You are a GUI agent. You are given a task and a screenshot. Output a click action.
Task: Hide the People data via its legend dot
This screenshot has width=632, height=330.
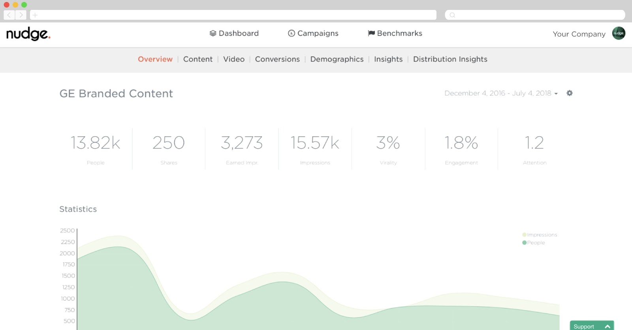(525, 243)
